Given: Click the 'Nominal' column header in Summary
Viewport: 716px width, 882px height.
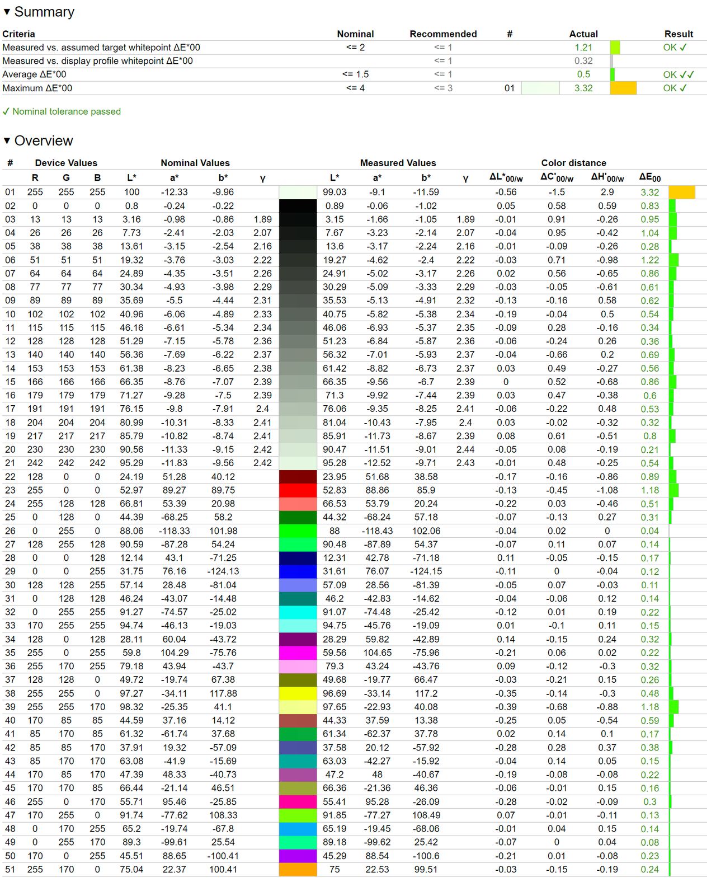Looking at the screenshot, I should 355,34.
